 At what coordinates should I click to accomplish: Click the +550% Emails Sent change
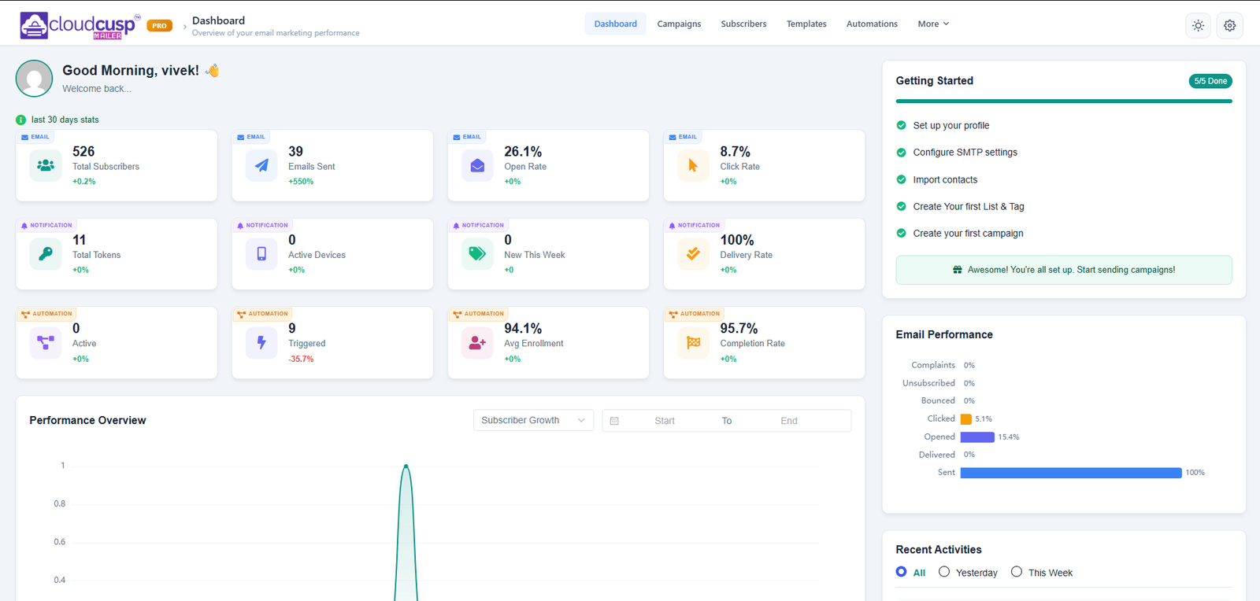[301, 182]
